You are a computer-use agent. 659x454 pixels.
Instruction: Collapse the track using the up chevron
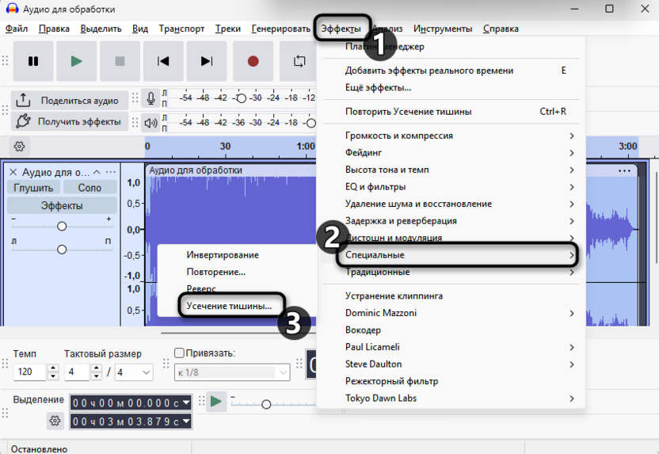point(97,172)
